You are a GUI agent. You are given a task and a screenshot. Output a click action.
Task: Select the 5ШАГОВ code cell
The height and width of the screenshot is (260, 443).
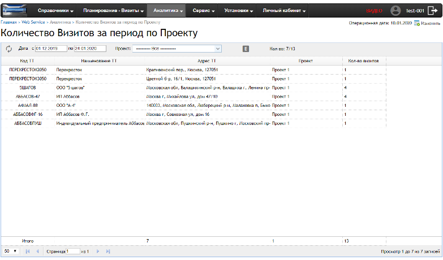[28, 88]
